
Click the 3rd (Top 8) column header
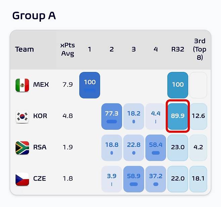200,49
